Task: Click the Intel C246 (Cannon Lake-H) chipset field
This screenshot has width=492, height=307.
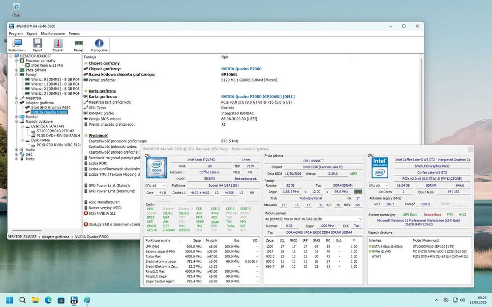Action: pyautogui.click(x=322, y=167)
